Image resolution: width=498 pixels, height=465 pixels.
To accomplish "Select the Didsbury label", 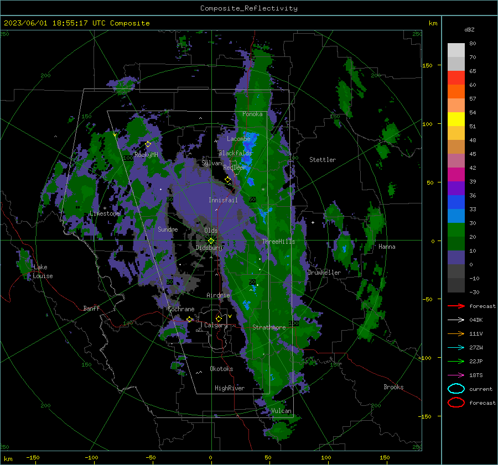I will (209, 248).
